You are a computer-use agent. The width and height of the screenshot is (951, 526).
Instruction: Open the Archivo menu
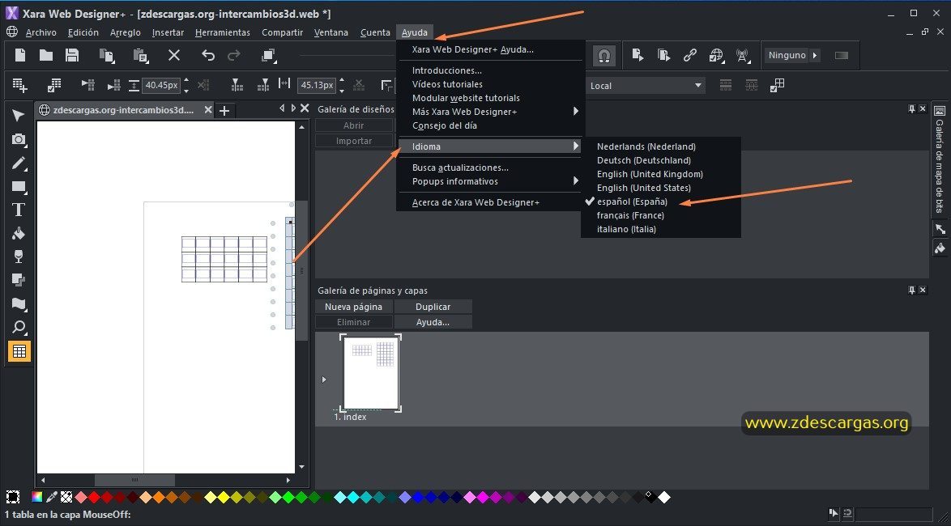tap(41, 32)
